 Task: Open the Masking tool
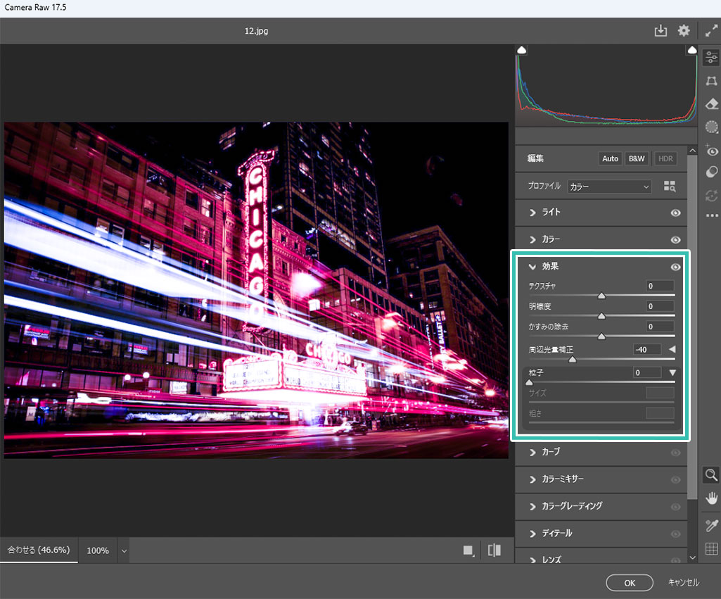[711, 127]
